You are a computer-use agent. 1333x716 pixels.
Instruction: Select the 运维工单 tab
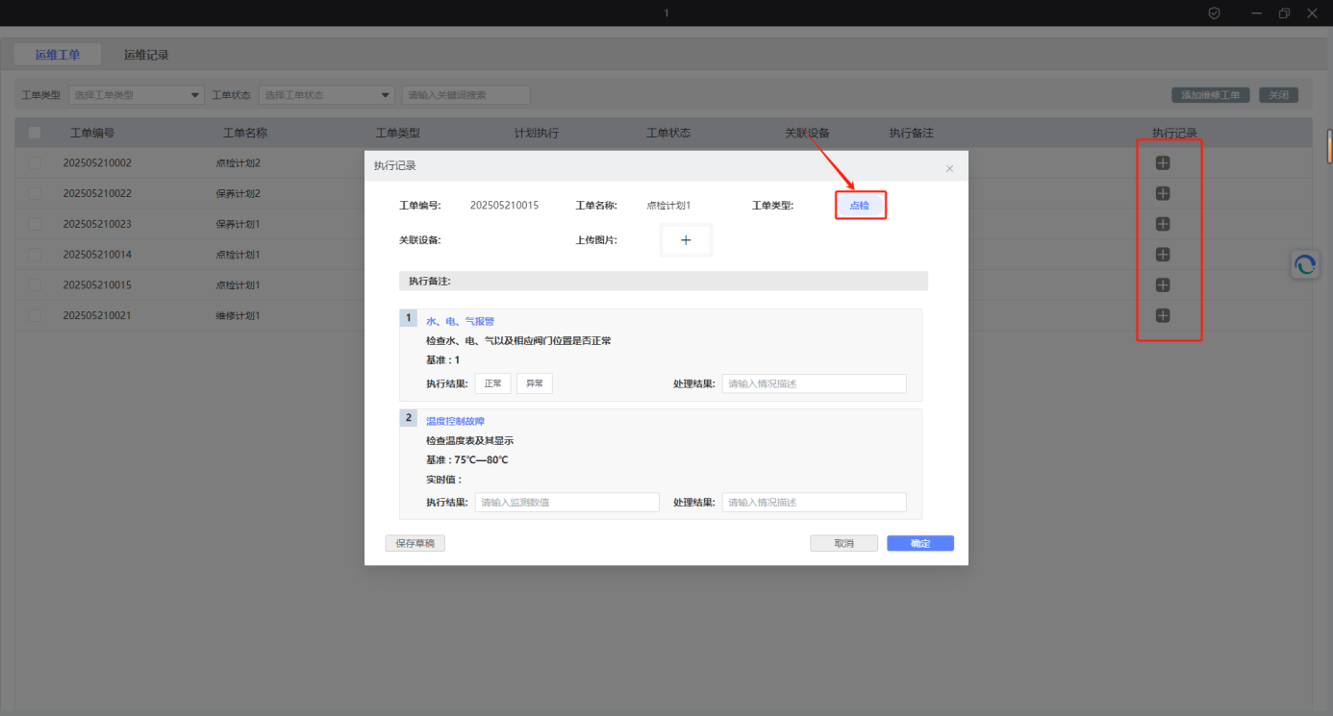click(x=58, y=55)
